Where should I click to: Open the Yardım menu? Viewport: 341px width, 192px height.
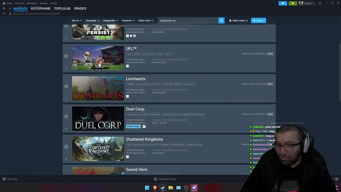54,3
